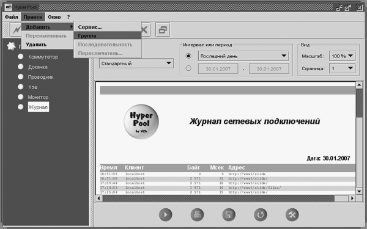
Task: Select the Последний день radio button
Action: [x=188, y=56]
